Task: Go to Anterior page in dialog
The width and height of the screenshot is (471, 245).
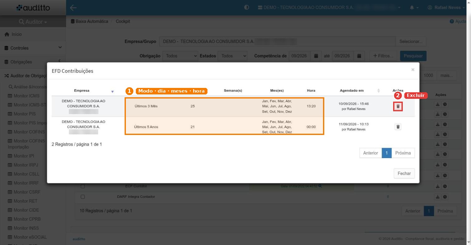Action: [371, 153]
